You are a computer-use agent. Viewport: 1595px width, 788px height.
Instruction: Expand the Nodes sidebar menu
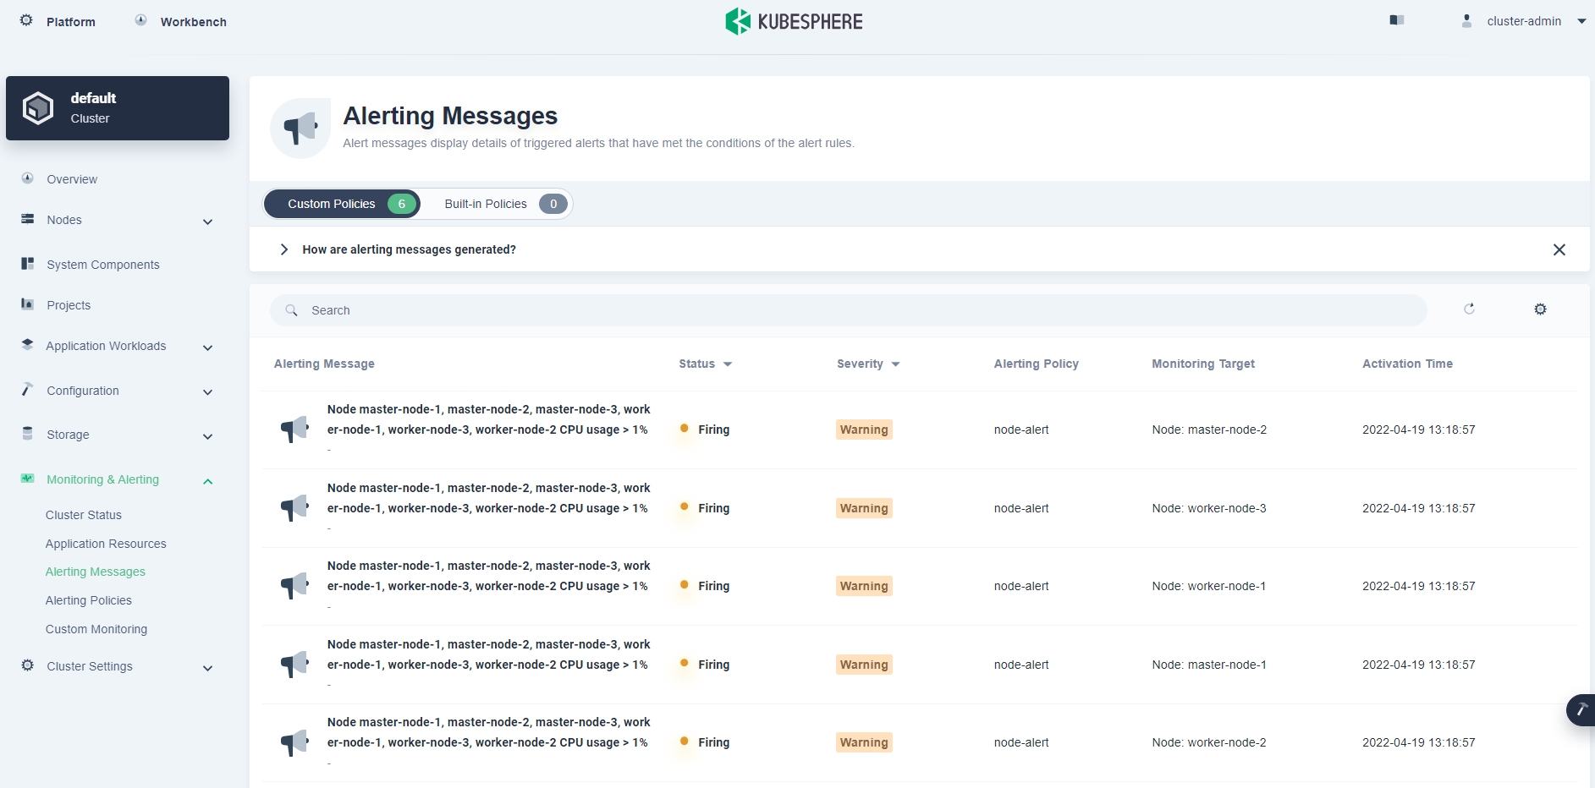[207, 222]
